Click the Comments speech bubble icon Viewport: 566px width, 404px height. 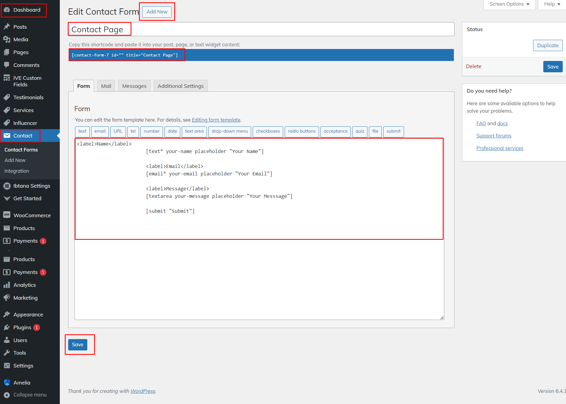pos(7,65)
